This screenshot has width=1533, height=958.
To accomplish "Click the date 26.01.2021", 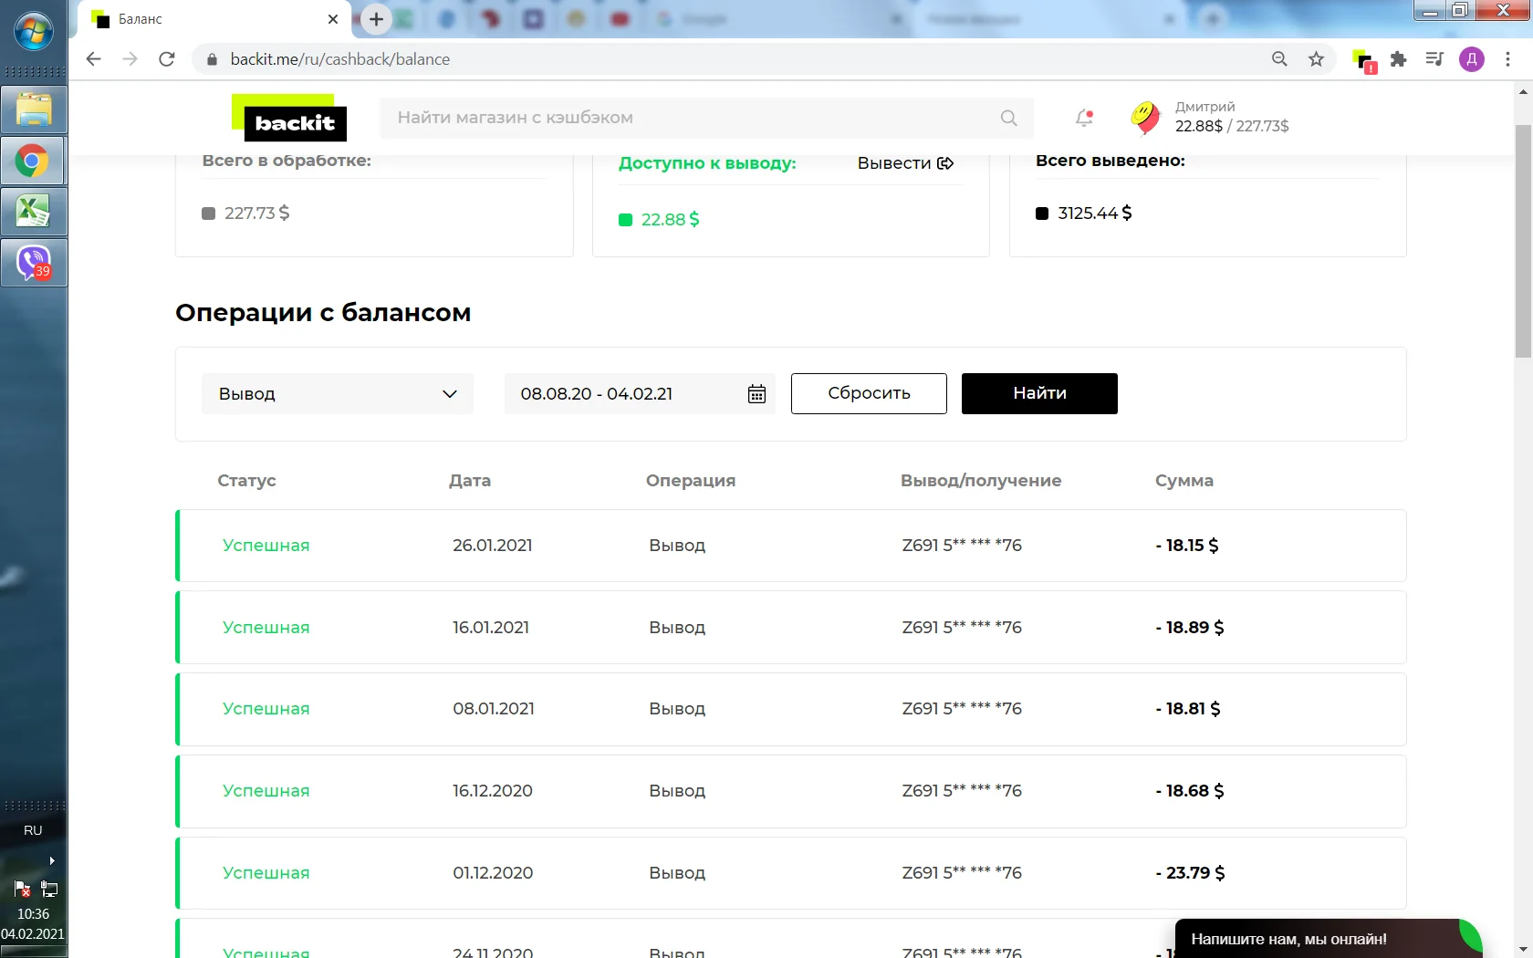I will click(x=493, y=546).
